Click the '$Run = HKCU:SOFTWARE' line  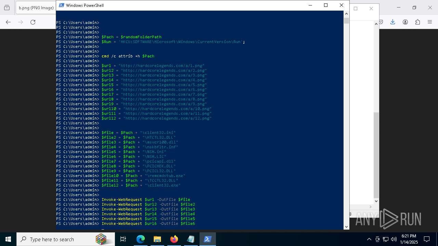[173, 42]
